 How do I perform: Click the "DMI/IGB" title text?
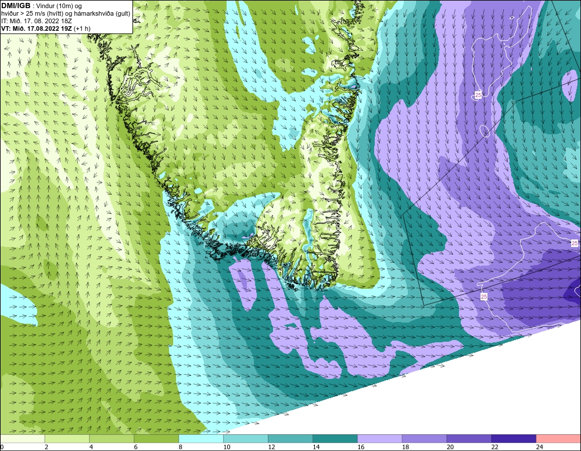coord(16,6)
